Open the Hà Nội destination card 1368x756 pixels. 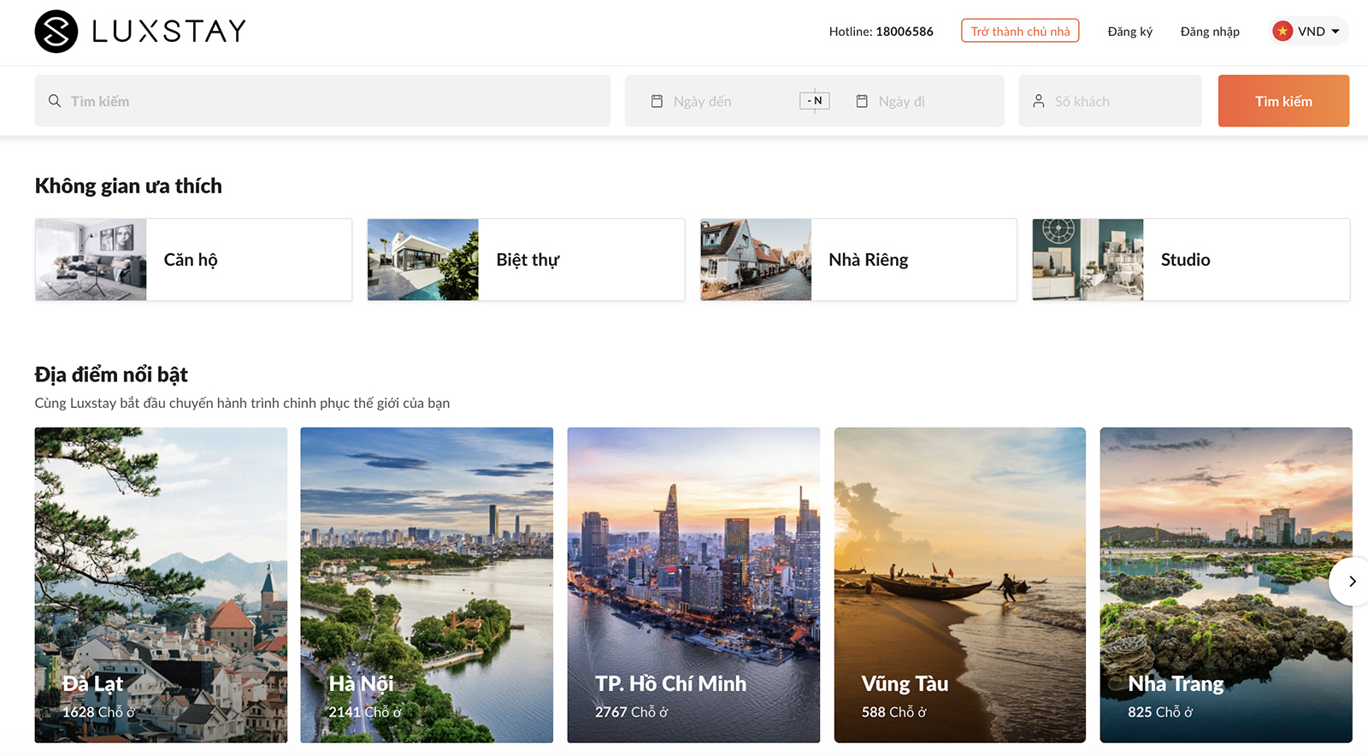pos(427,585)
